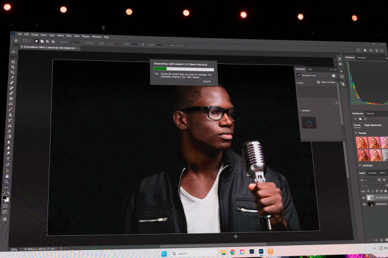Swap width and height icon in options bar

tap(143, 44)
